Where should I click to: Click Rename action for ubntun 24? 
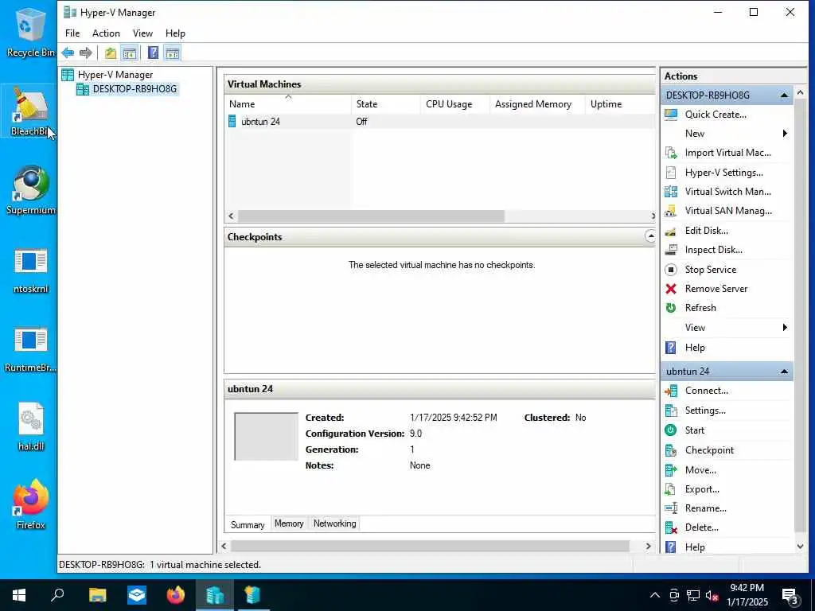click(x=705, y=508)
